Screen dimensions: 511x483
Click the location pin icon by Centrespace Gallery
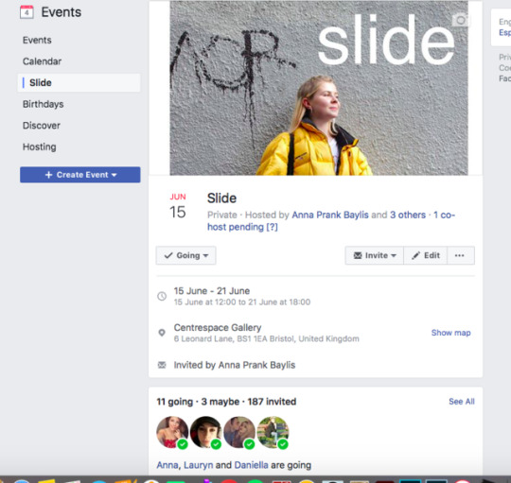tap(162, 333)
